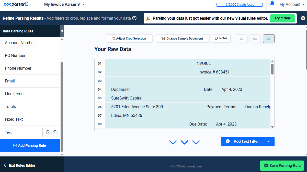This screenshot has width=307, height=172.
Task: Select the justified full-width view
Action: point(269,39)
